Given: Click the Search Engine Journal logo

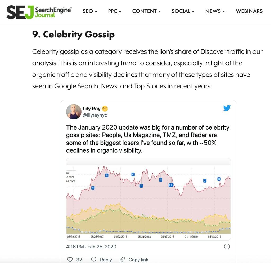Looking at the screenshot, I should click(39, 12).
